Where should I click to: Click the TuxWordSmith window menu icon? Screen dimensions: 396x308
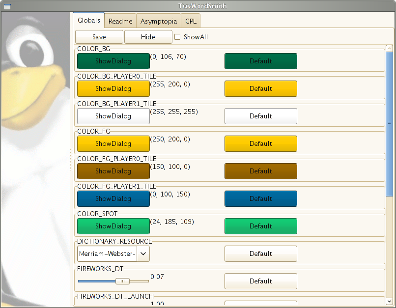tap(7, 6)
